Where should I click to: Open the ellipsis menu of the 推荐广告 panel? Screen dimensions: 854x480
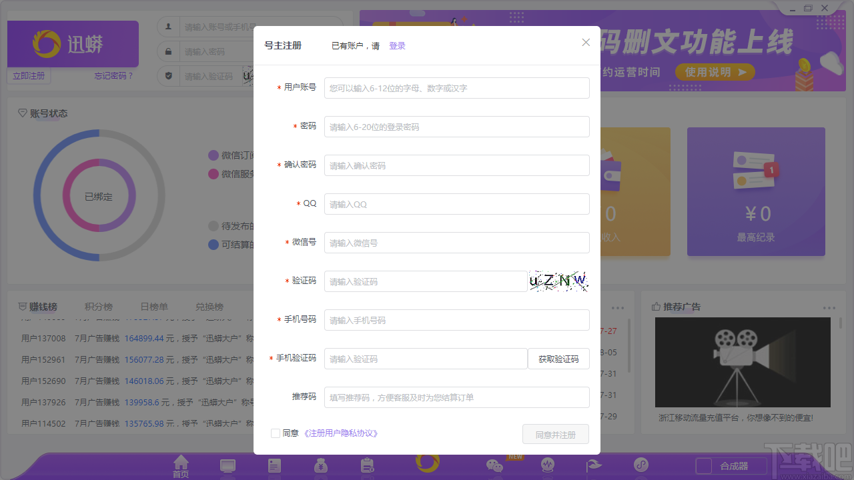pyautogui.click(x=829, y=308)
